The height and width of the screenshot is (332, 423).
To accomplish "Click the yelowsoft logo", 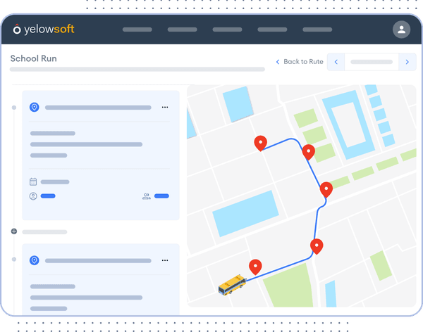I will click(x=44, y=29).
